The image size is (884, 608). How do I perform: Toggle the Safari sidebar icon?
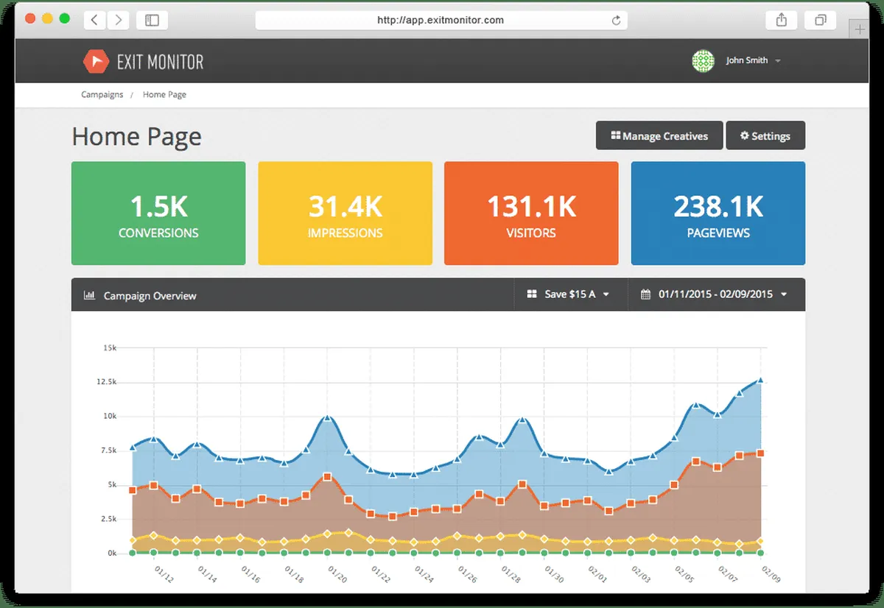(x=152, y=21)
